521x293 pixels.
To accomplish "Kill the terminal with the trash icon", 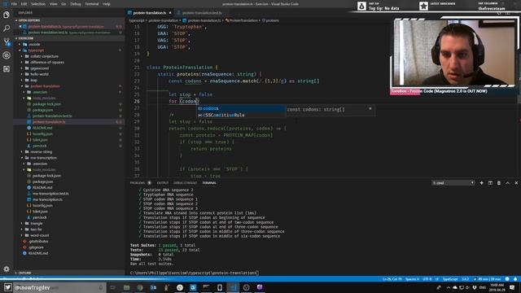I will point(499,183).
